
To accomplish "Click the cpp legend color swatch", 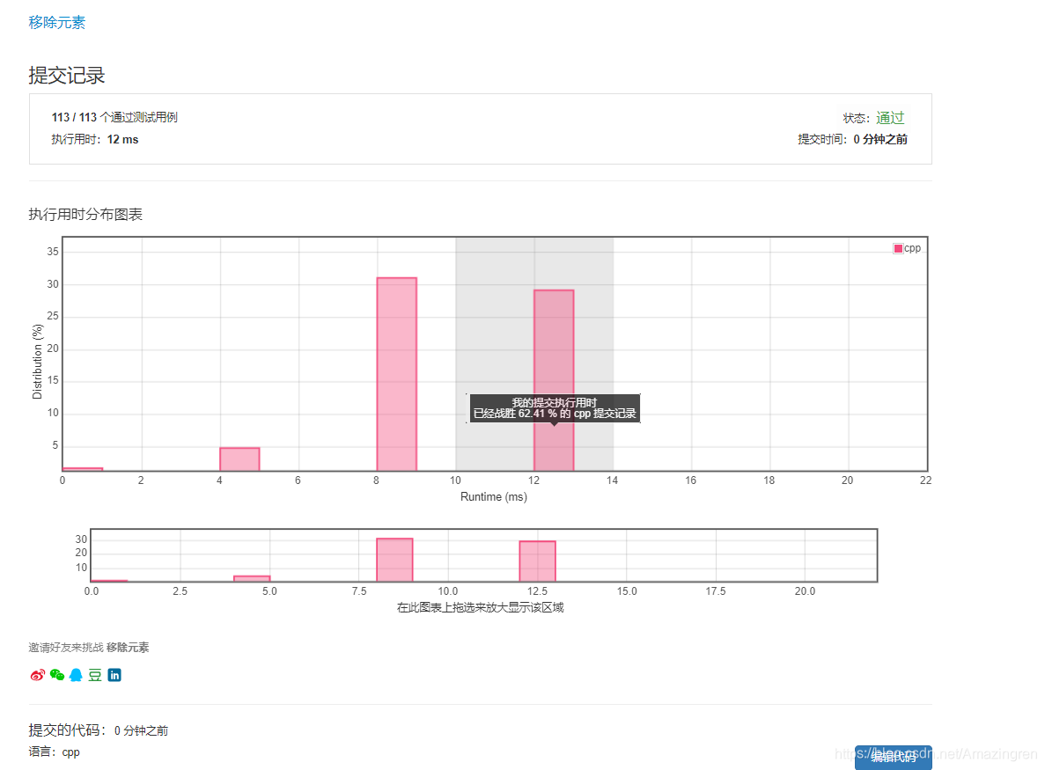I will [898, 248].
